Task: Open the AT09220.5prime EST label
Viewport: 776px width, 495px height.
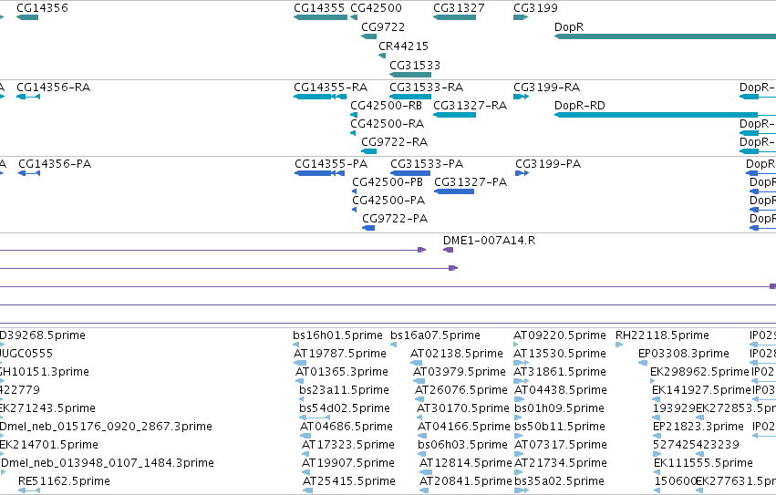Action: coord(560,335)
